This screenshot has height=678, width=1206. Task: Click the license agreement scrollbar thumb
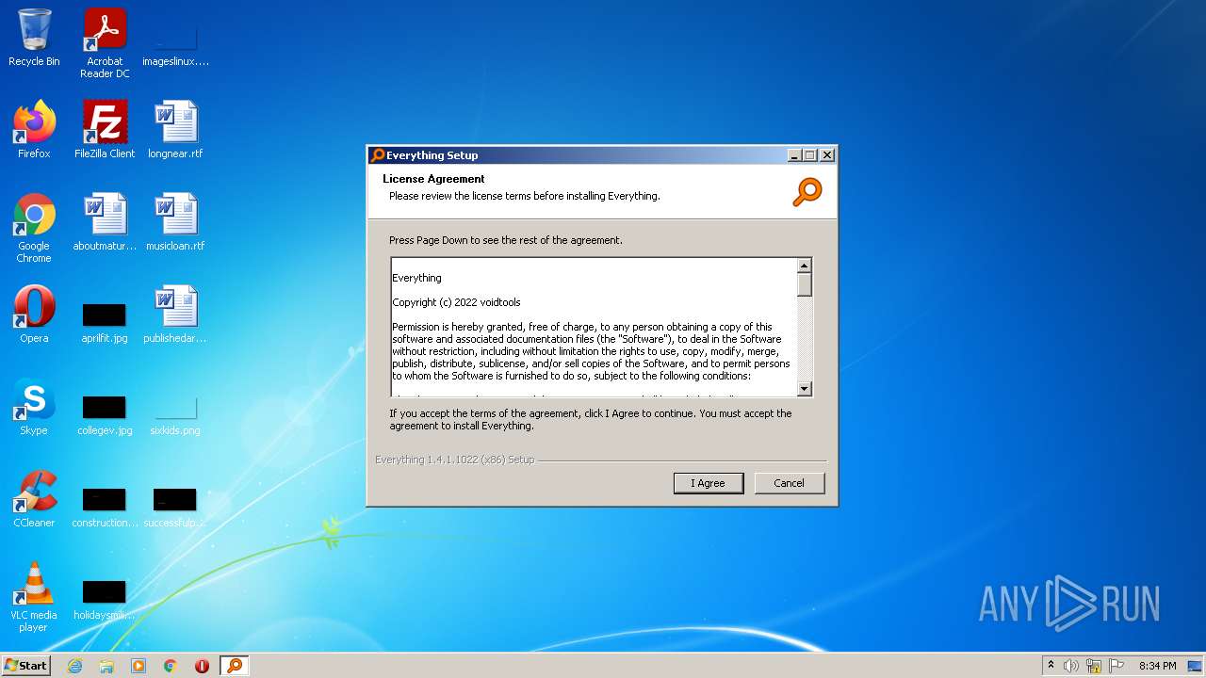click(805, 284)
